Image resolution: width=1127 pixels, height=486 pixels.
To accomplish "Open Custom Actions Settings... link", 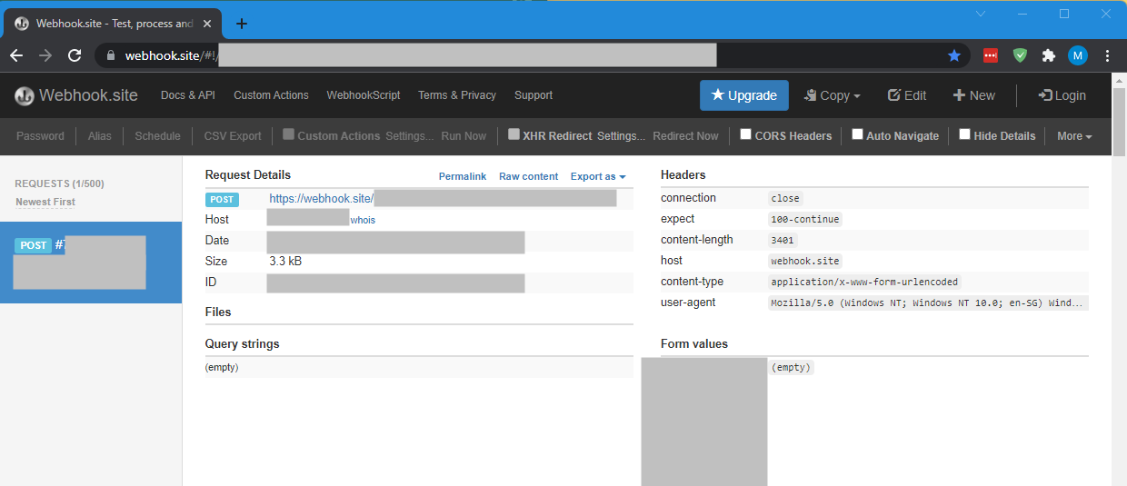I will [x=410, y=136].
